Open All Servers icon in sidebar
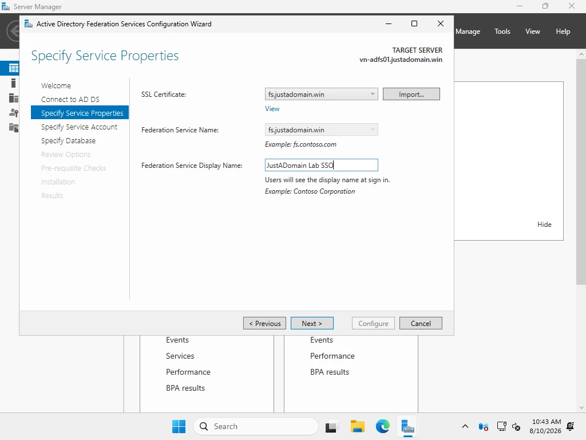 click(x=14, y=98)
